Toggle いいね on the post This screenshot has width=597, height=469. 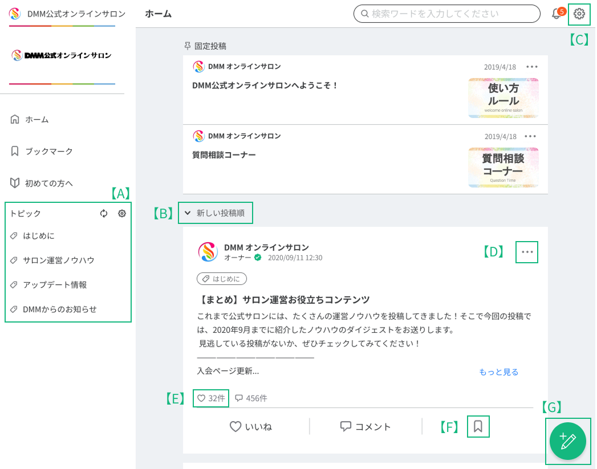click(x=250, y=426)
